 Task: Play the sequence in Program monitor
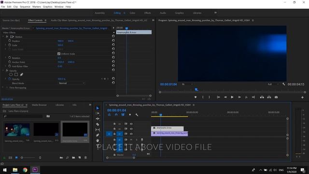pyautogui.click(x=232, y=97)
